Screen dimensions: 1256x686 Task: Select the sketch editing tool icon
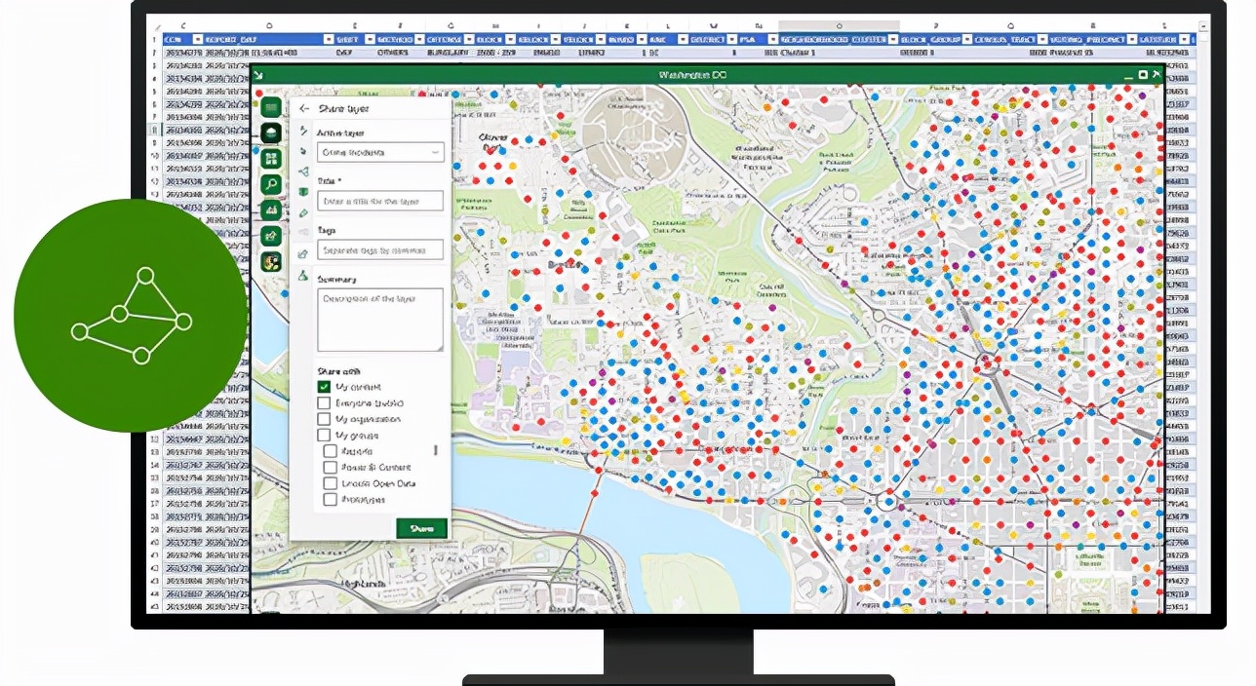pos(271,234)
